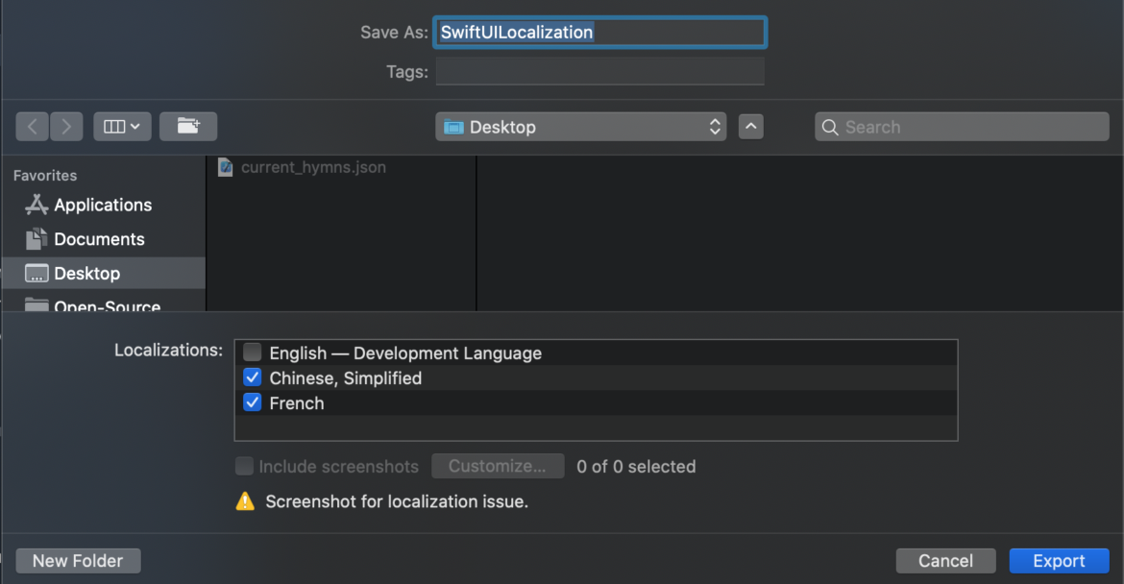
Task: Click the New Folder button
Action: [x=77, y=560]
